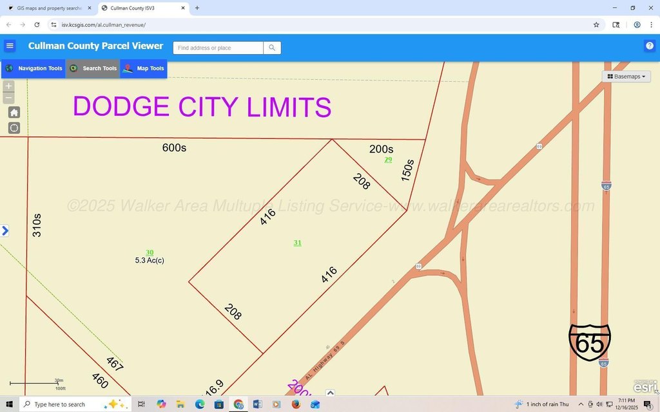
Task: Expand the bottom panel chevron
Action: (330, 393)
